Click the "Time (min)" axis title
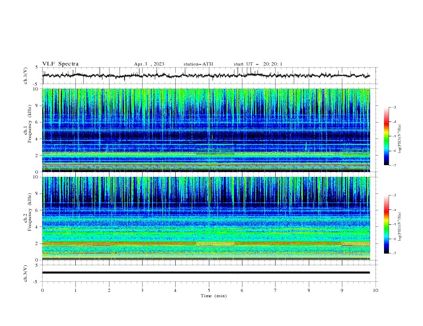 tap(214, 296)
